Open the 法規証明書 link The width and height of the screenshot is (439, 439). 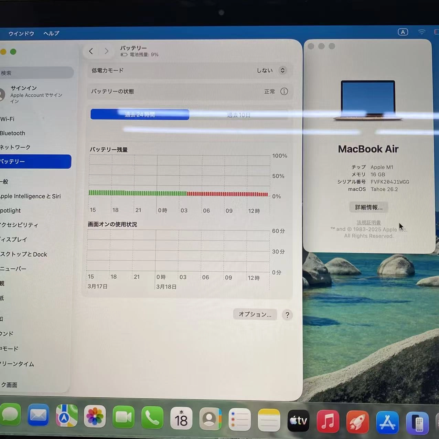coord(368,222)
